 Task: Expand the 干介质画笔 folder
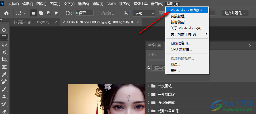coord(149,94)
